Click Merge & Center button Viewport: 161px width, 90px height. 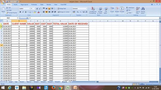click(x=63, y=12)
